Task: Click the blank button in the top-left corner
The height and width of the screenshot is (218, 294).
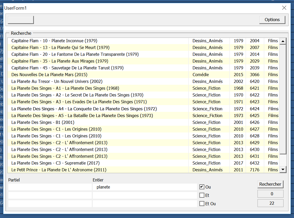Action: click(x=20, y=20)
